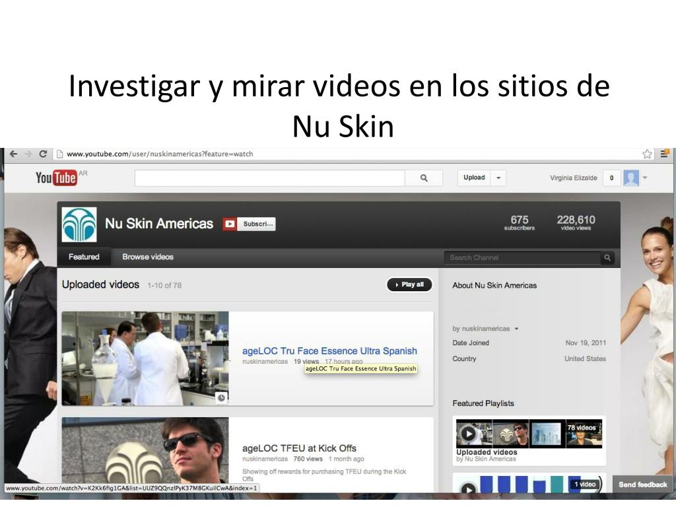Reload the page with the refresh icon
The image size is (676, 507).
[43, 154]
